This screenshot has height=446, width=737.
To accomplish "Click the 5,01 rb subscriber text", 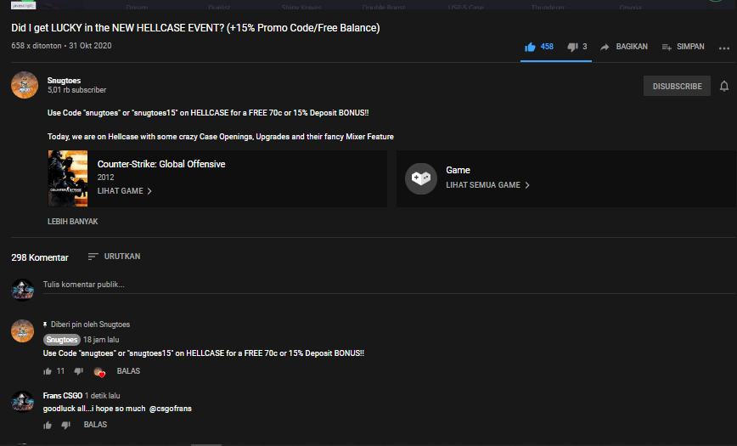I will 76,90.
